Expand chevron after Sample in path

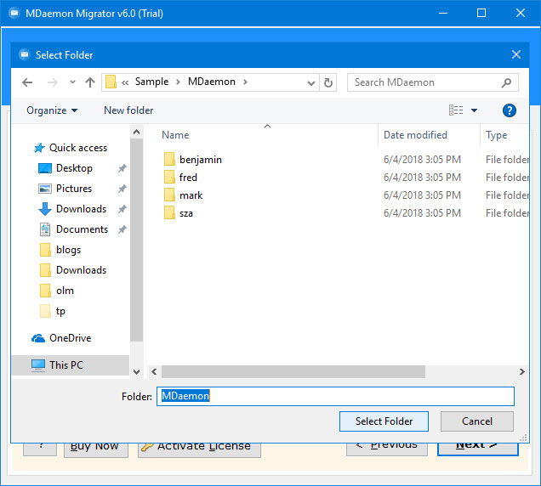(178, 82)
